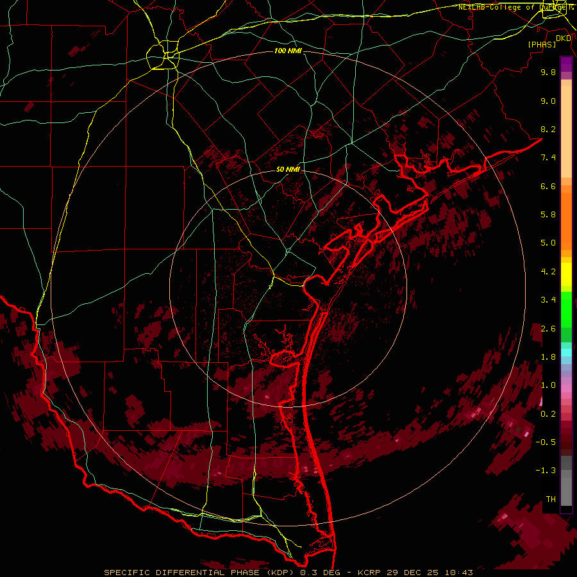Click the 5.8 value on the color scale

click(x=548, y=215)
